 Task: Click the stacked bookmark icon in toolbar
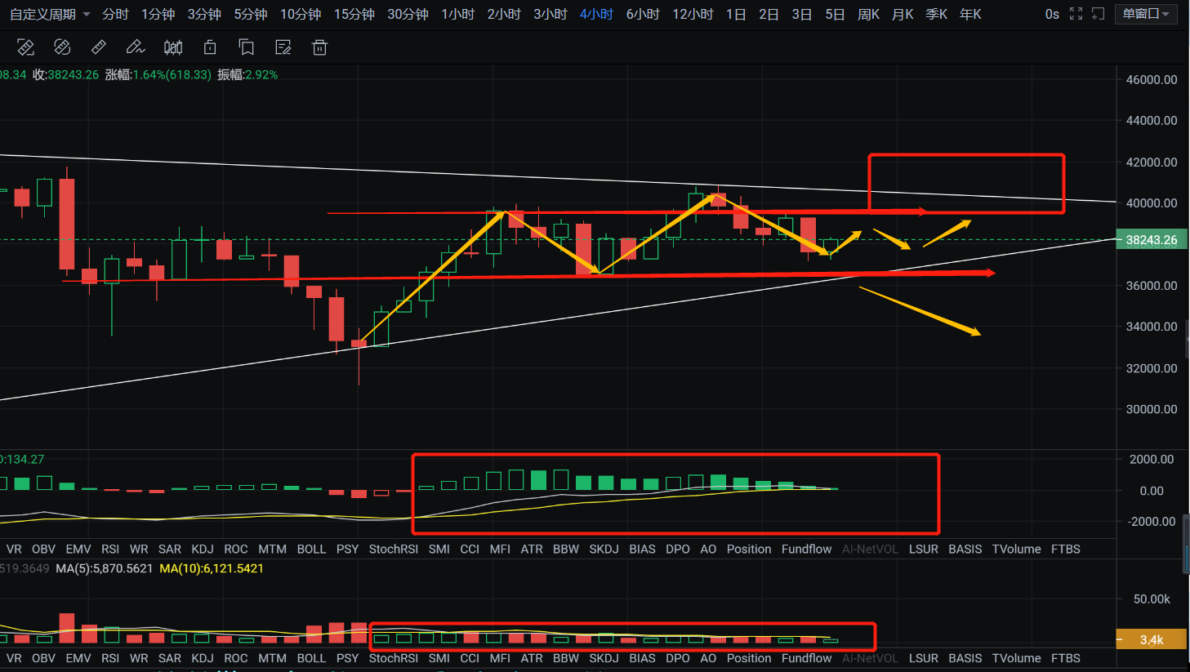point(247,47)
